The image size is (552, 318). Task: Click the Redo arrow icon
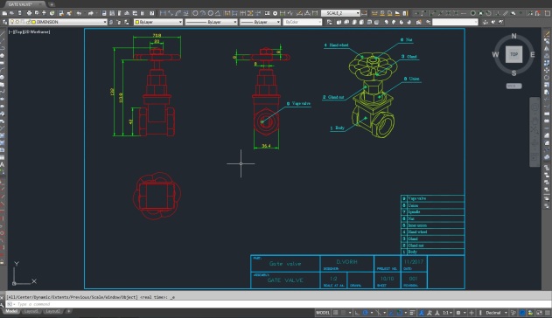(x=90, y=13)
